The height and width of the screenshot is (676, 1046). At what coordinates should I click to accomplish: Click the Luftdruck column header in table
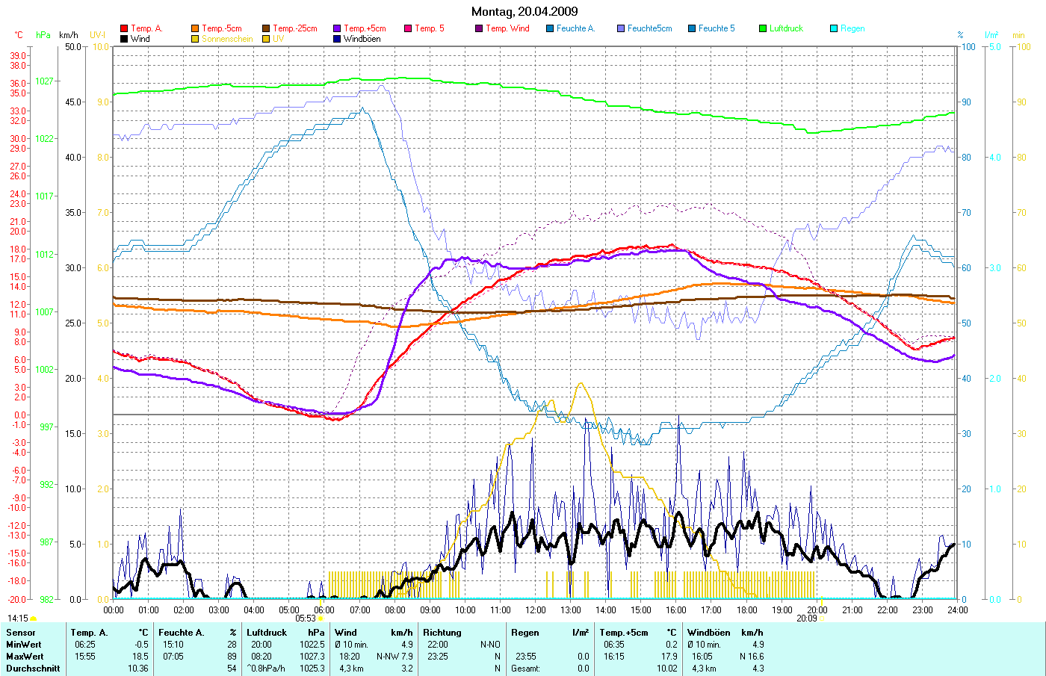pos(267,633)
